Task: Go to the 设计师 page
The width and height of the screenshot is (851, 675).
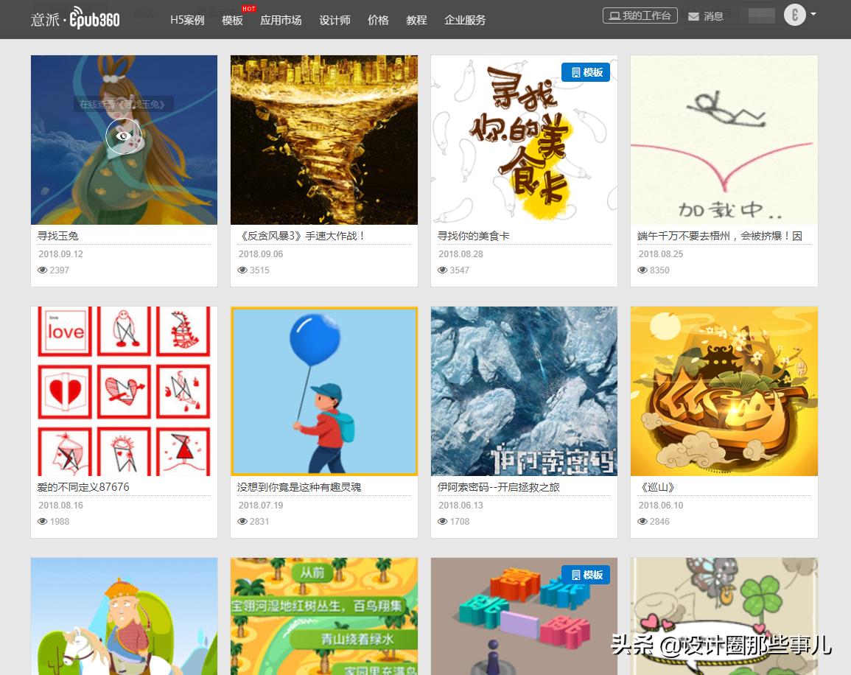Action: (335, 20)
